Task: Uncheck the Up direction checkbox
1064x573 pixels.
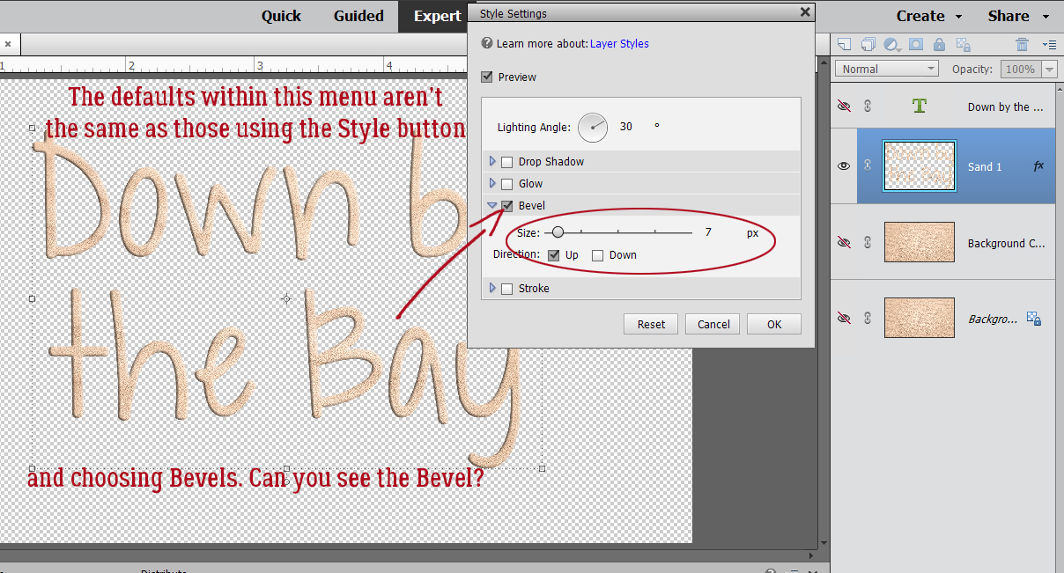Action: pyautogui.click(x=553, y=254)
